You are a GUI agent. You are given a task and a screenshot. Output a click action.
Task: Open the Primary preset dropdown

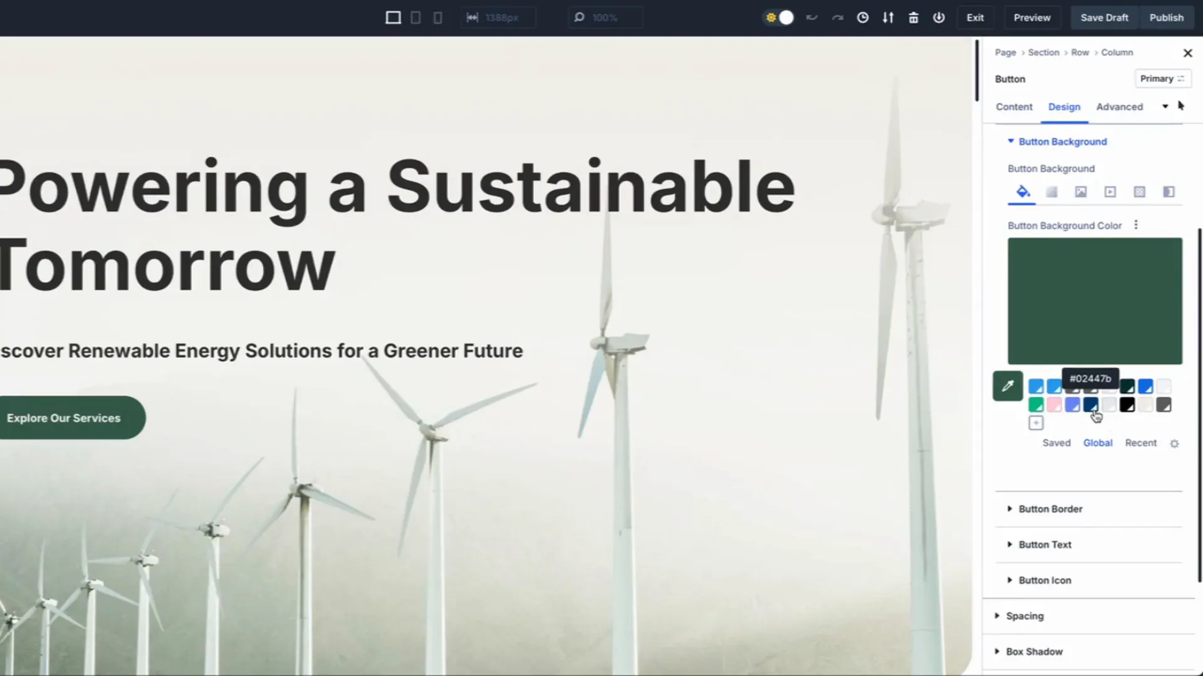tap(1162, 79)
